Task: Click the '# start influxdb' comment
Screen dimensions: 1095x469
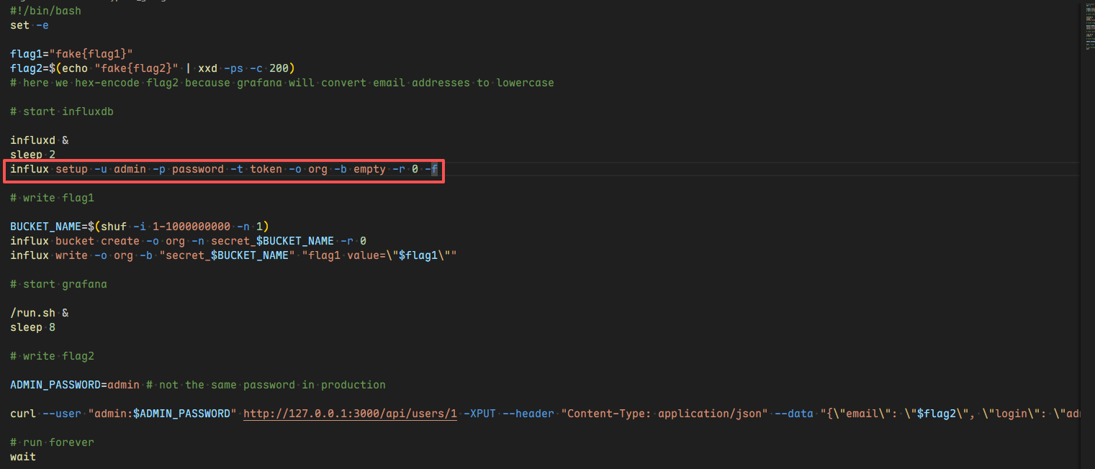Action: (62, 111)
